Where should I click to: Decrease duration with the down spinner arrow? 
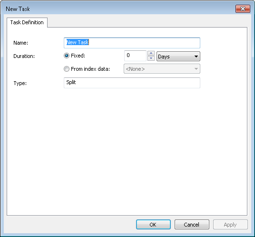[x=151, y=58]
